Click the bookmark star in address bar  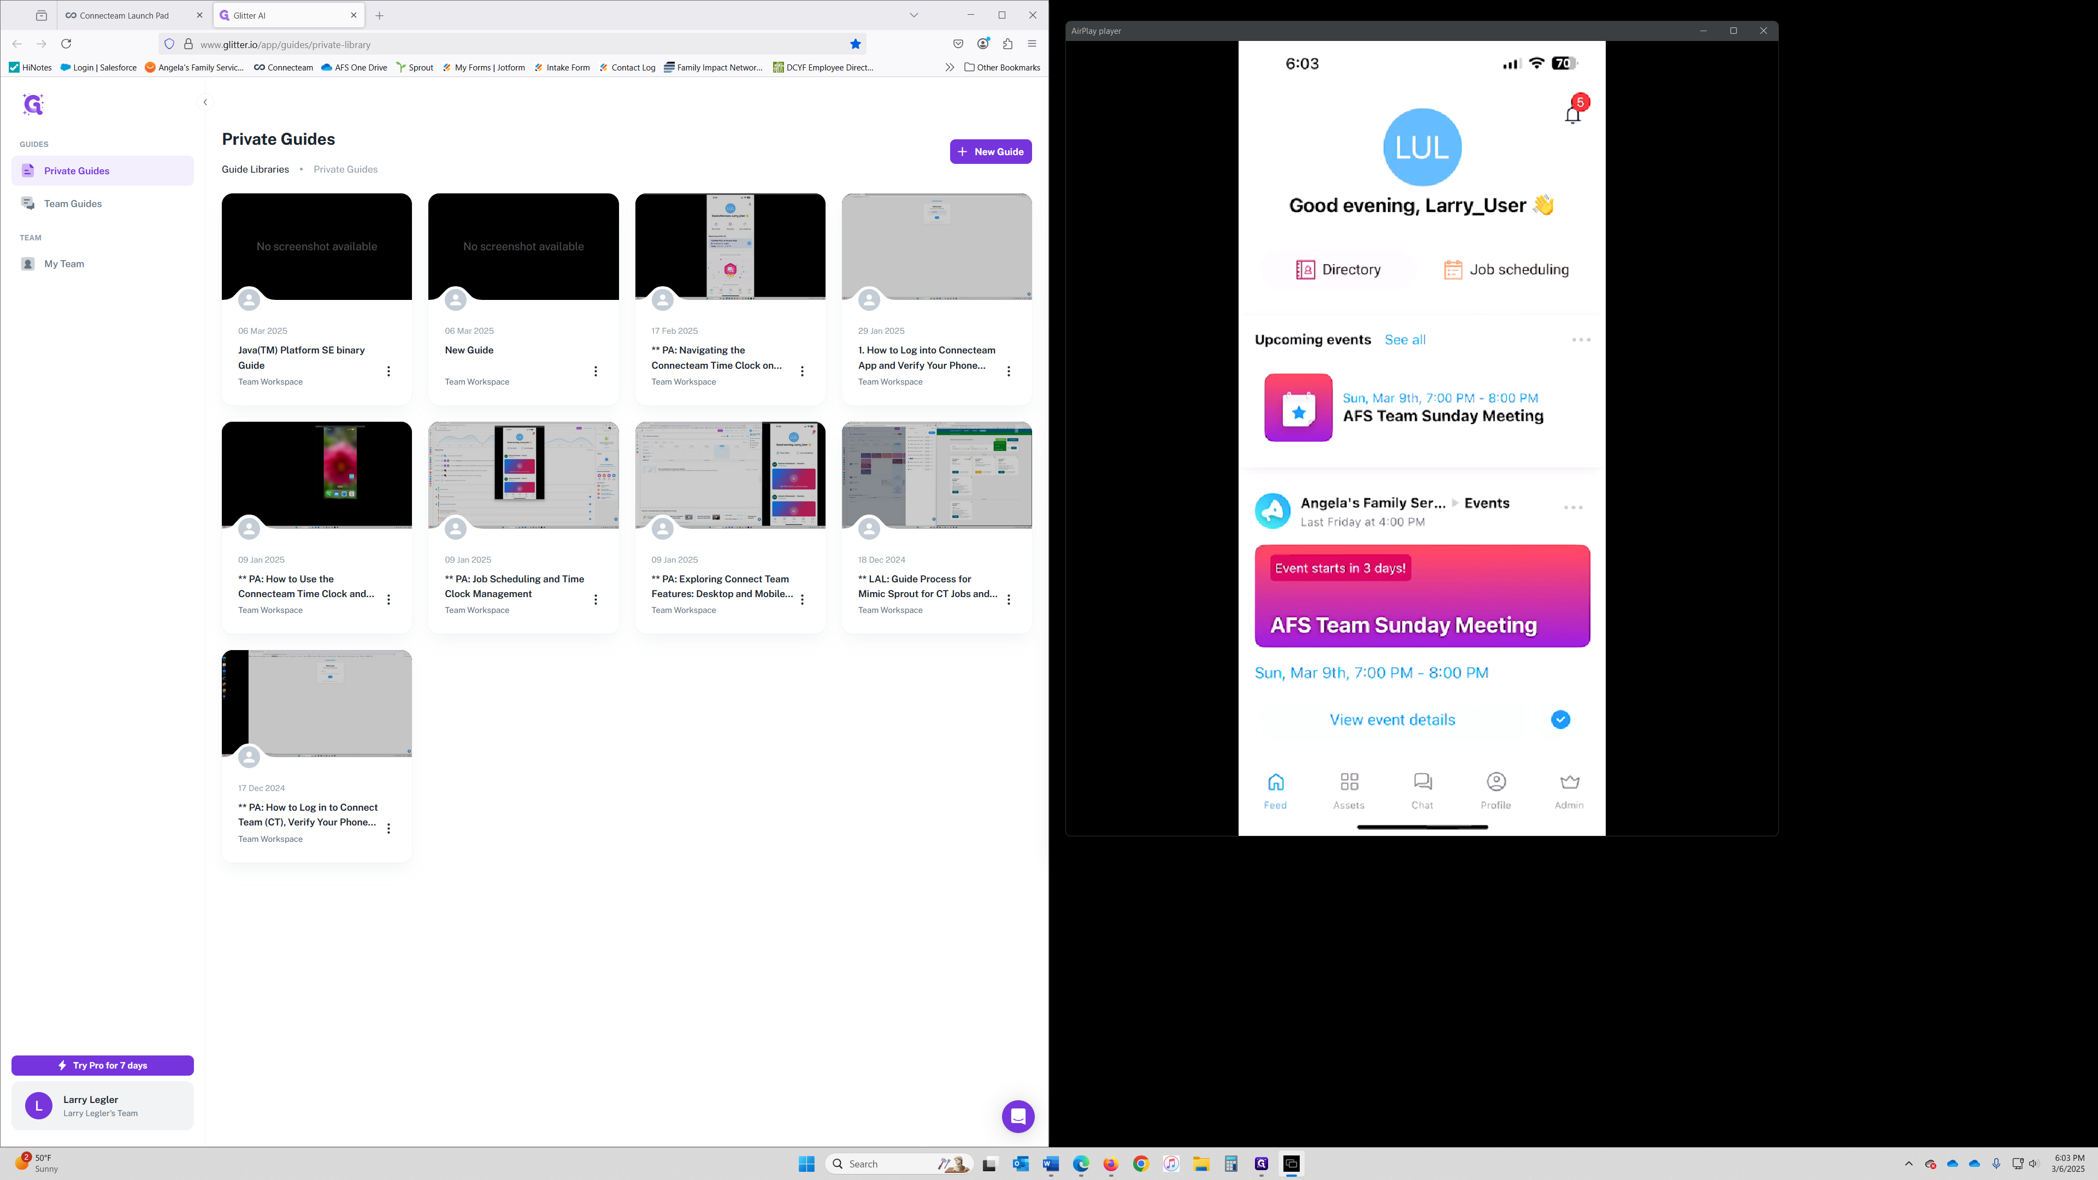(855, 44)
